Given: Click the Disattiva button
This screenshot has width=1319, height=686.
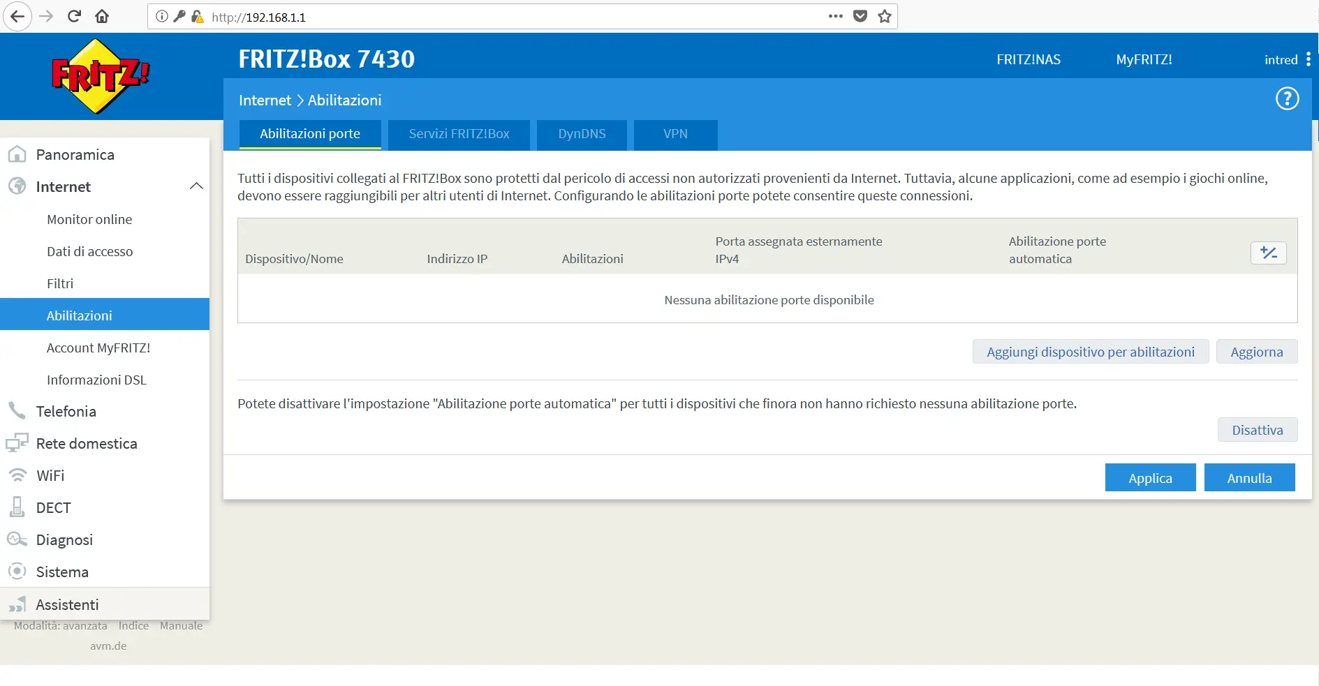Looking at the screenshot, I should click(1258, 430).
